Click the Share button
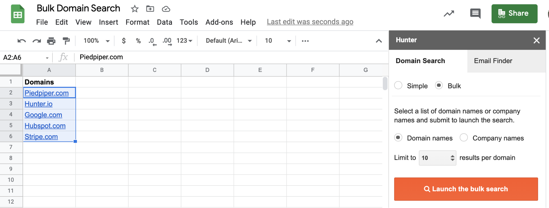Viewport: 549px width, 208px height. coord(514,14)
